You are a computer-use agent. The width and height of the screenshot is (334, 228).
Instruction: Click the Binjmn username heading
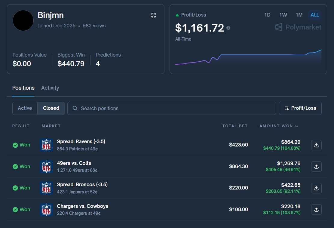pyautogui.click(x=51, y=15)
